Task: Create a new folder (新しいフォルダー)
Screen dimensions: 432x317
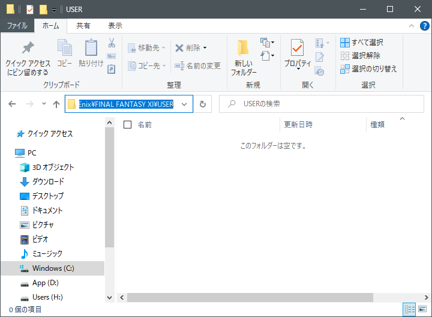Action: (244, 58)
